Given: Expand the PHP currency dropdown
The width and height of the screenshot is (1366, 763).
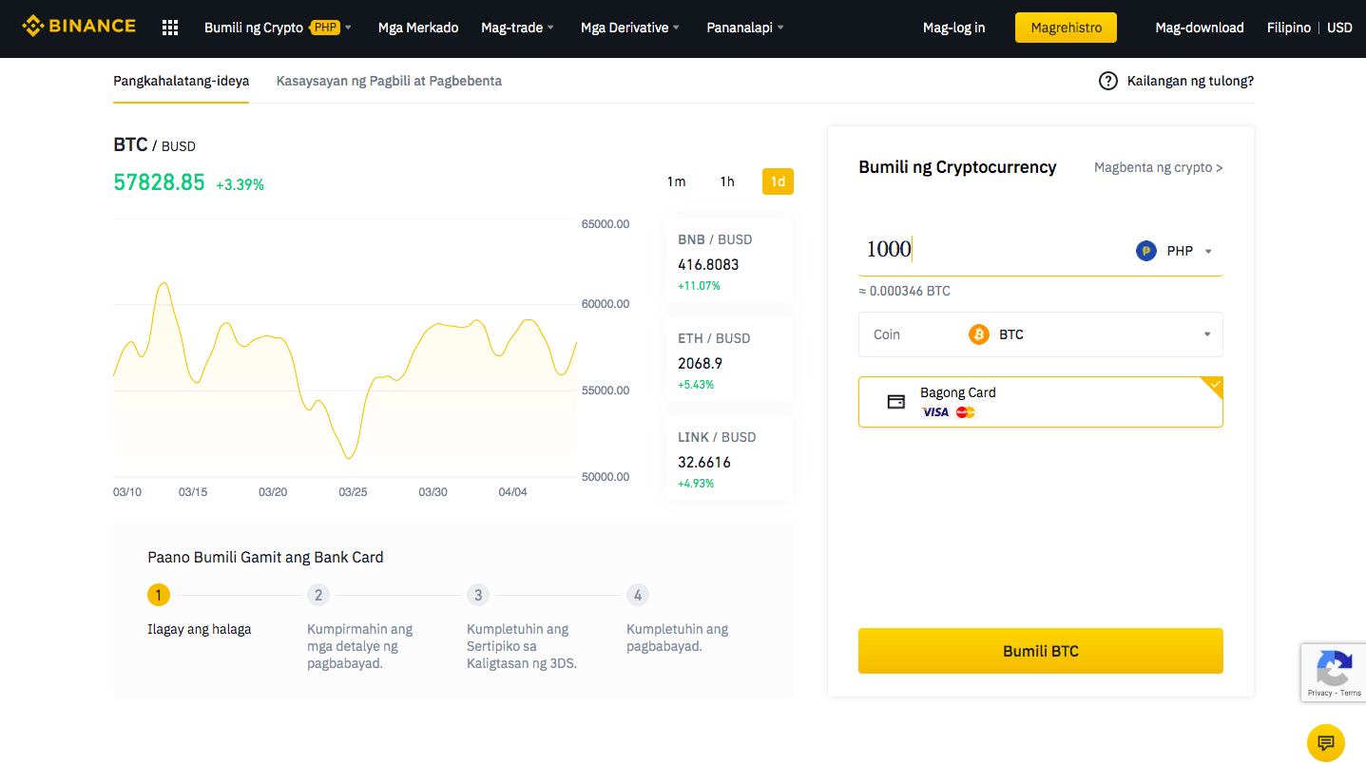Looking at the screenshot, I should (x=1179, y=251).
